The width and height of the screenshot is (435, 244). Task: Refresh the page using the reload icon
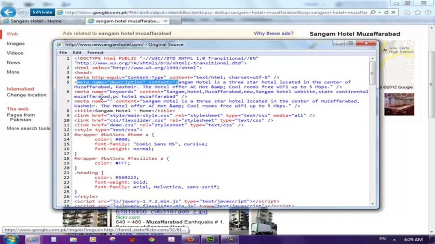tap(386, 12)
